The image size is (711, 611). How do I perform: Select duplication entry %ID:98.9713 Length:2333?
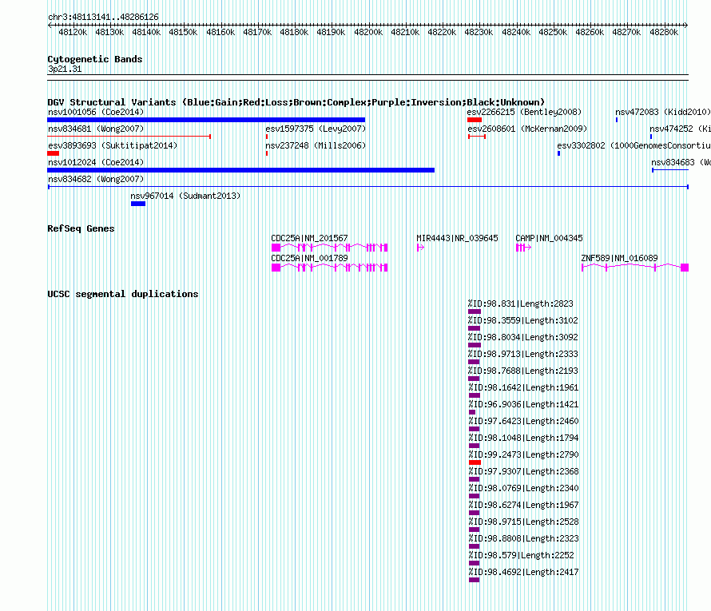[522, 354]
